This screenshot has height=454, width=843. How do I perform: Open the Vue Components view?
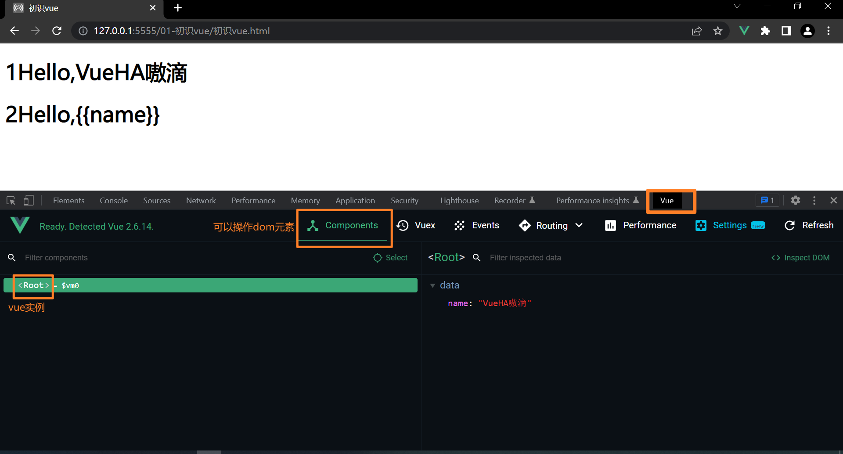click(343, 225)
